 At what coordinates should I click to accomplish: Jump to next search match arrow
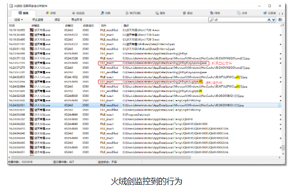coord(274,19)
